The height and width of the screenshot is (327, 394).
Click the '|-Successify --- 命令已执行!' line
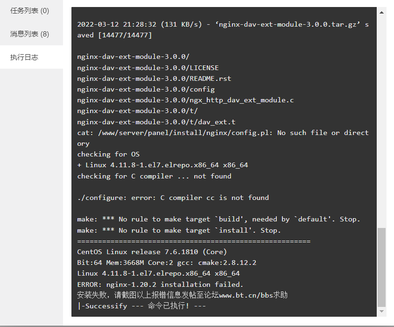141,306
